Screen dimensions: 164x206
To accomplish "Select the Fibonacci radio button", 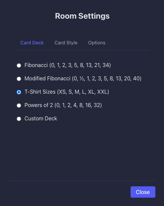I will click(19, 65).
